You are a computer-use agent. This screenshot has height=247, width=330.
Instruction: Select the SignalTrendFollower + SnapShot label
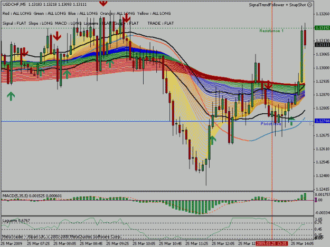(x=277, y=5)
